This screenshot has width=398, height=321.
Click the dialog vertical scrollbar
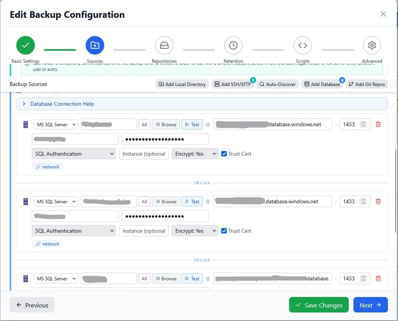[x=395, y=191]
